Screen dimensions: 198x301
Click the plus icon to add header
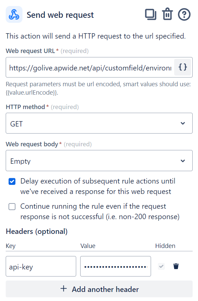pos(63,289)
